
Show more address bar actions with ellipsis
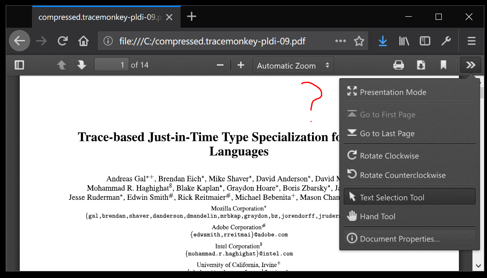coord(340,41)
